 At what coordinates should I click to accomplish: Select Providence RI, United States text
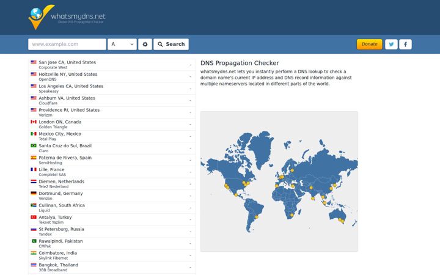[69, 110]
